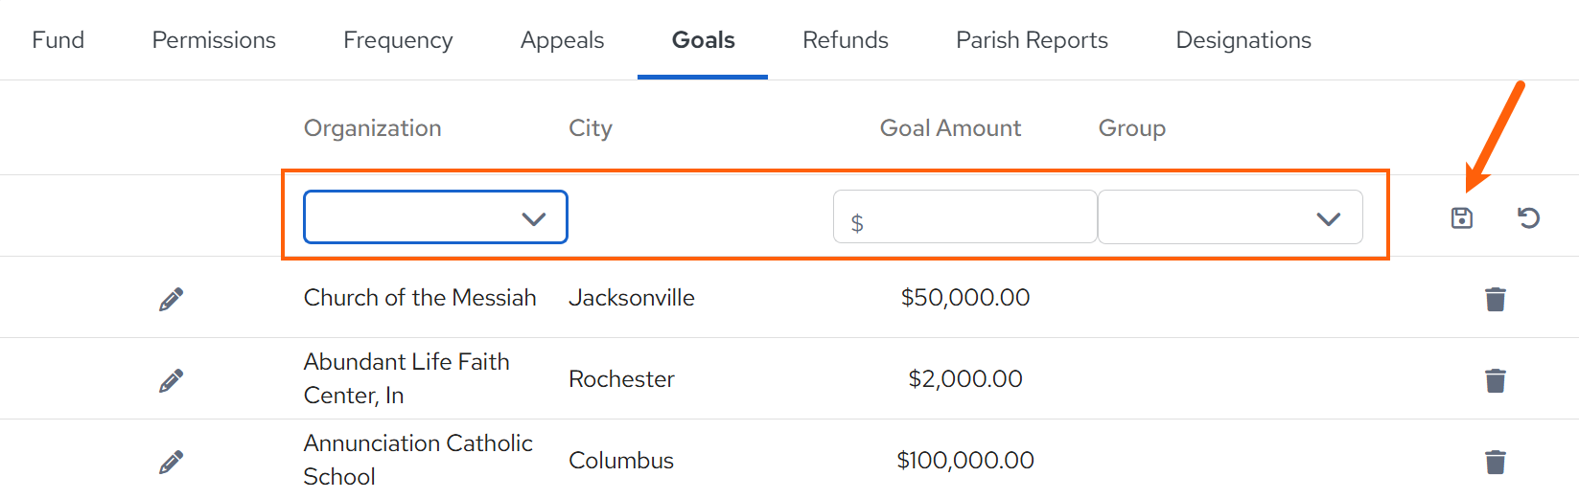1579x499 pixels.
Task: Delete the Church of the Messiah goal
Action: (x=1495, y=300)
